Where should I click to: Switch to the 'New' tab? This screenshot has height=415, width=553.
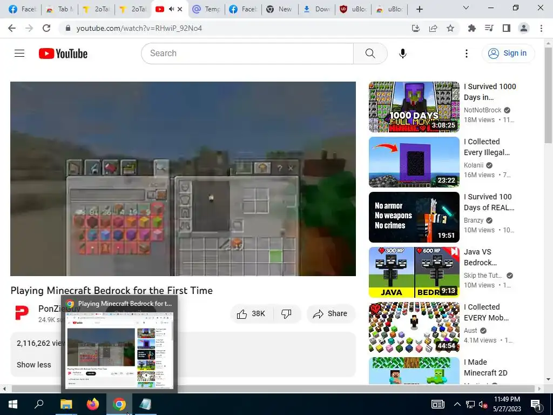[x=279, y=9]
